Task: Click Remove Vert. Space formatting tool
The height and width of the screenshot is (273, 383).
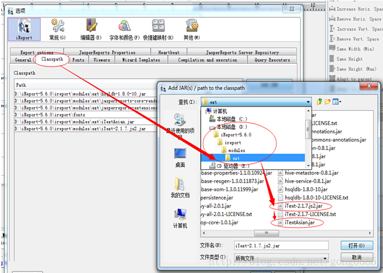Action: pos(354,39)
